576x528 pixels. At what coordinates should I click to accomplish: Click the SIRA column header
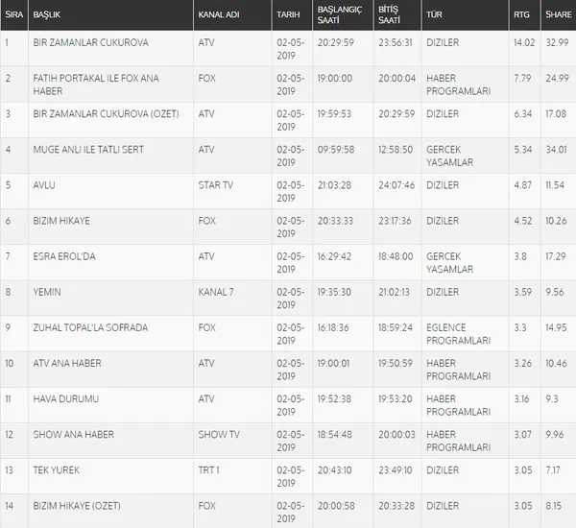click(x=14, y=14)
